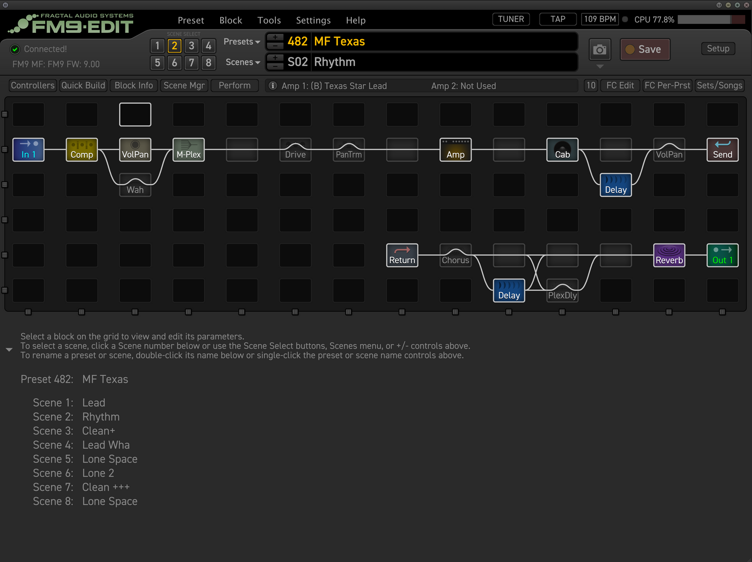The width and height of the screenshot is (752, 562).
Task: Select the purple Reverb block
Action: click(x=669, y=255)
